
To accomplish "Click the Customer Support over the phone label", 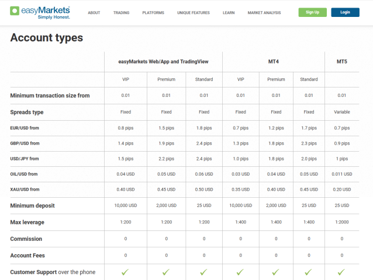I will 53,272.
